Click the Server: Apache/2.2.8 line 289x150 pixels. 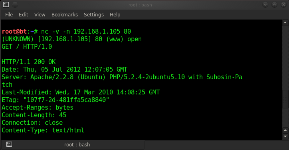[x=122, y=77]
